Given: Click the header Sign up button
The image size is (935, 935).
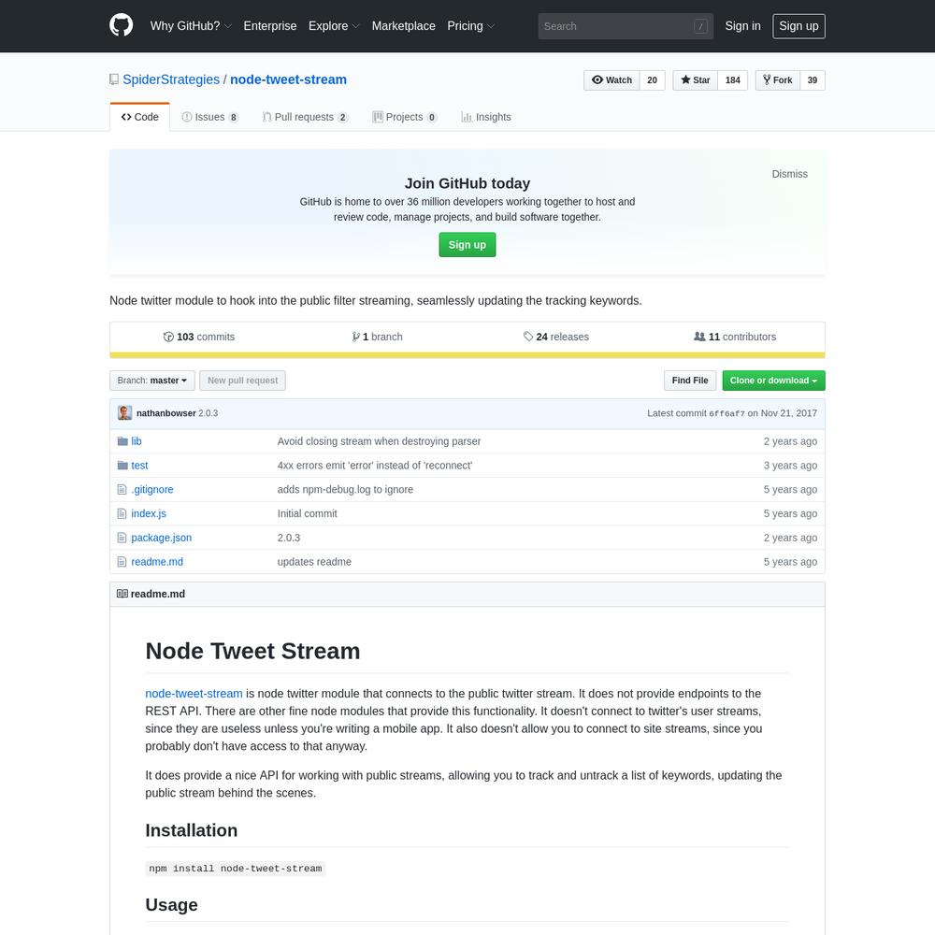Looking at the screenshot, I should (x=798, y=26).
